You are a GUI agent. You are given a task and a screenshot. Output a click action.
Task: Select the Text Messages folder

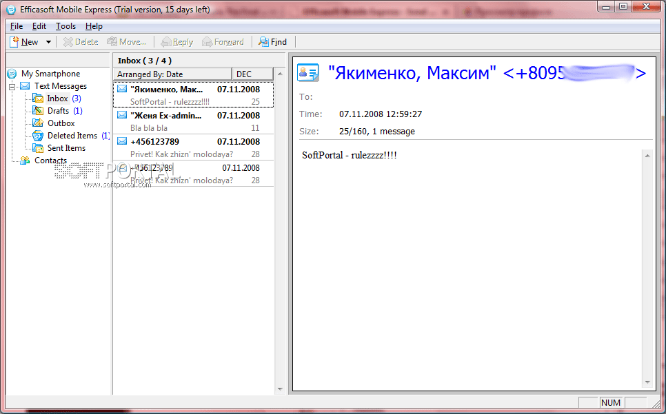click(60, 85)
